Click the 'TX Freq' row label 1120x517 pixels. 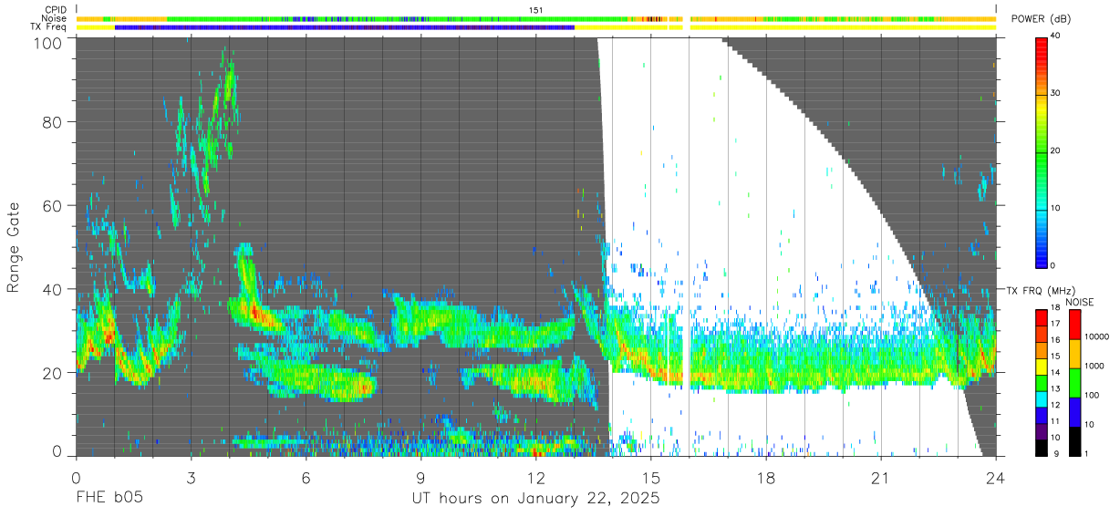click(x=49, y=27)
